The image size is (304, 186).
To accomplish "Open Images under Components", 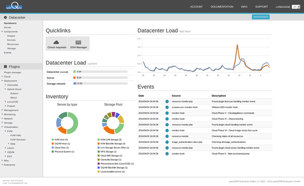I will pyautogui.click(x=11, y=36).
